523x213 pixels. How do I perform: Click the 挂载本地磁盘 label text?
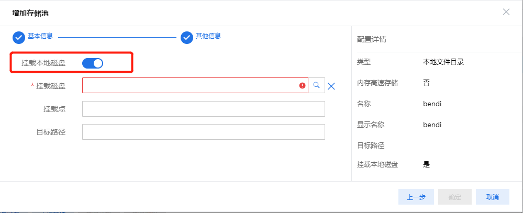click(43, 63)
